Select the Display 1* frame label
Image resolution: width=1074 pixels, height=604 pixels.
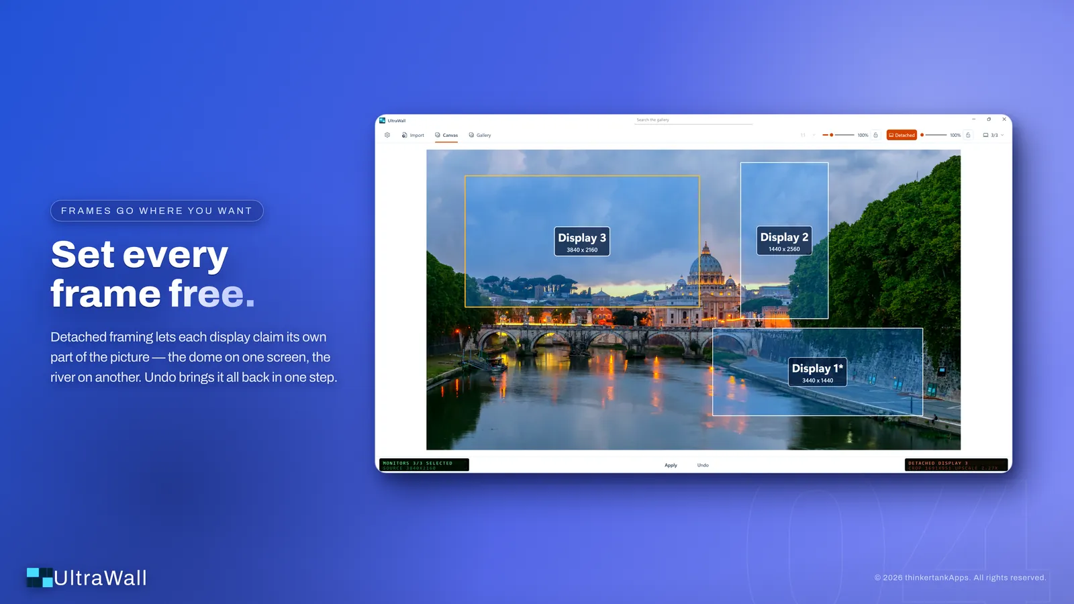(818, 372)
